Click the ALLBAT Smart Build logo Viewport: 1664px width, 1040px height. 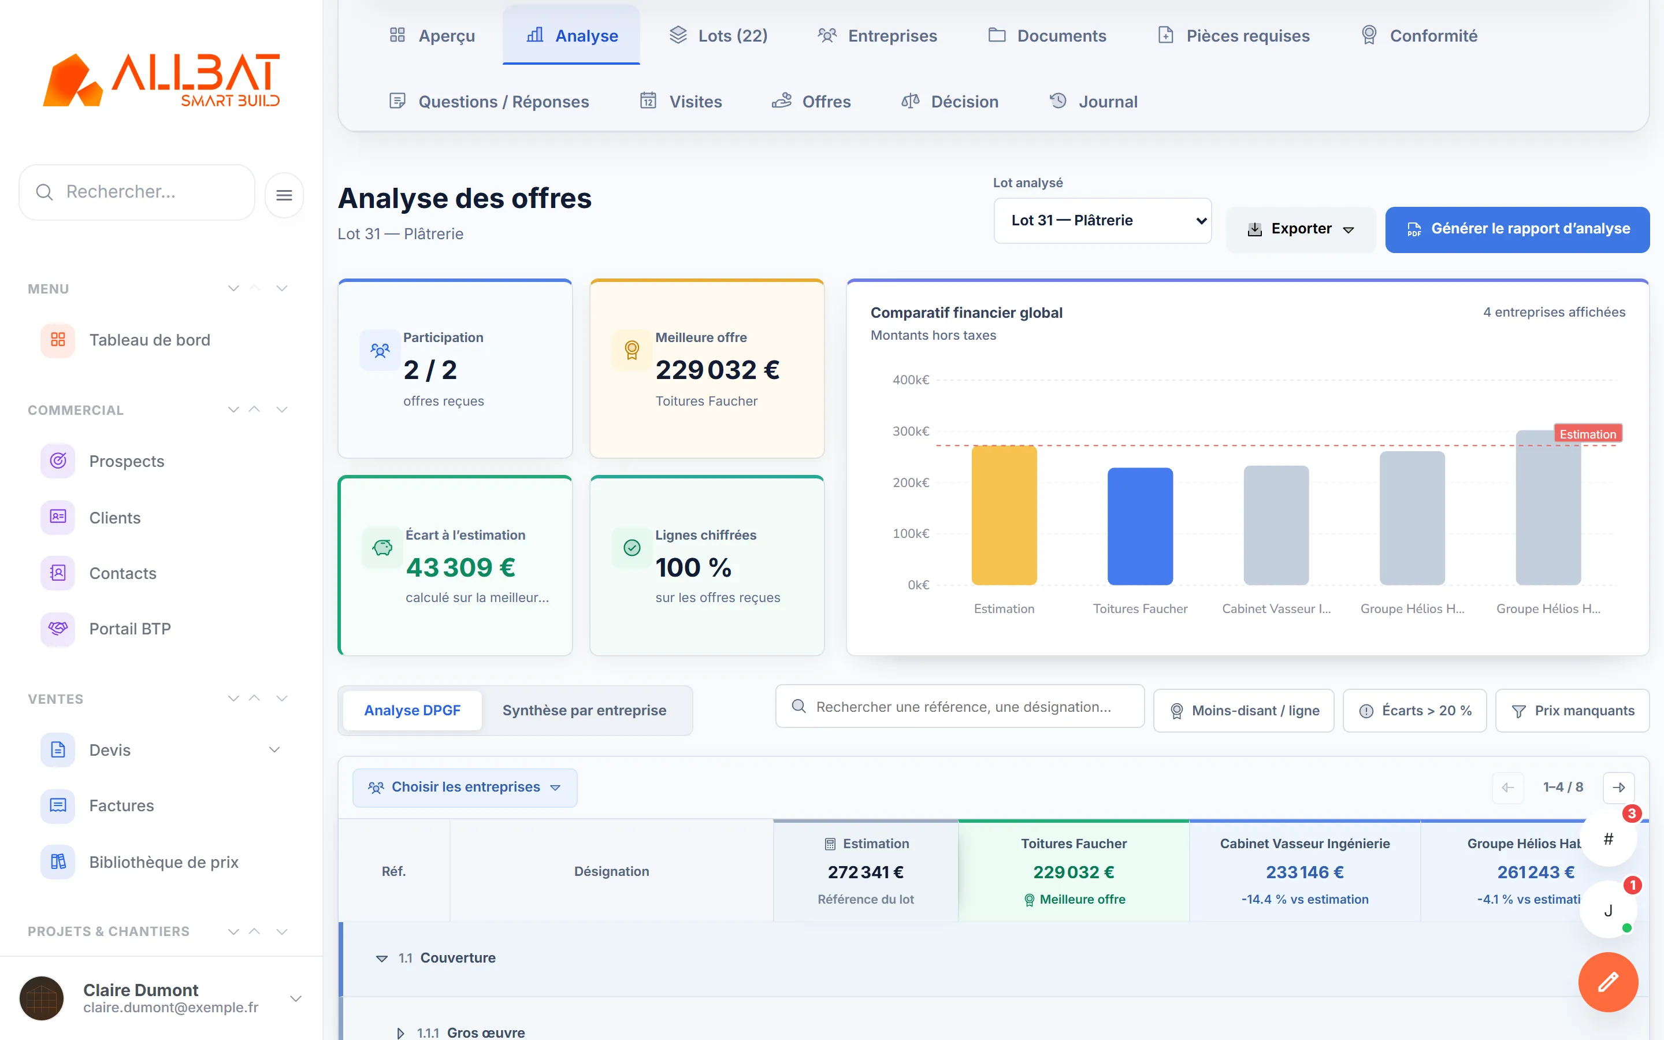(x=162, y=80)
